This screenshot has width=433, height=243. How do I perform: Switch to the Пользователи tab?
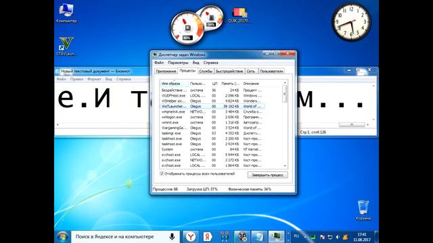coord(271,71)
